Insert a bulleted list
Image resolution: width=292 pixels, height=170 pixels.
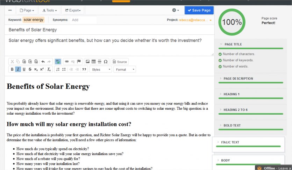(64, 69)
